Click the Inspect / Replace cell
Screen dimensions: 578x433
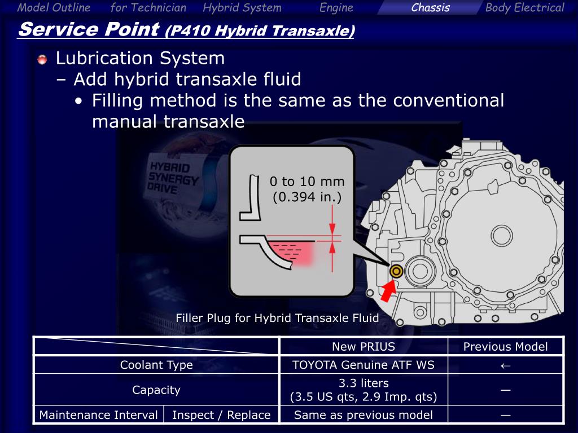pyautogui.click(x=221, y=414)
